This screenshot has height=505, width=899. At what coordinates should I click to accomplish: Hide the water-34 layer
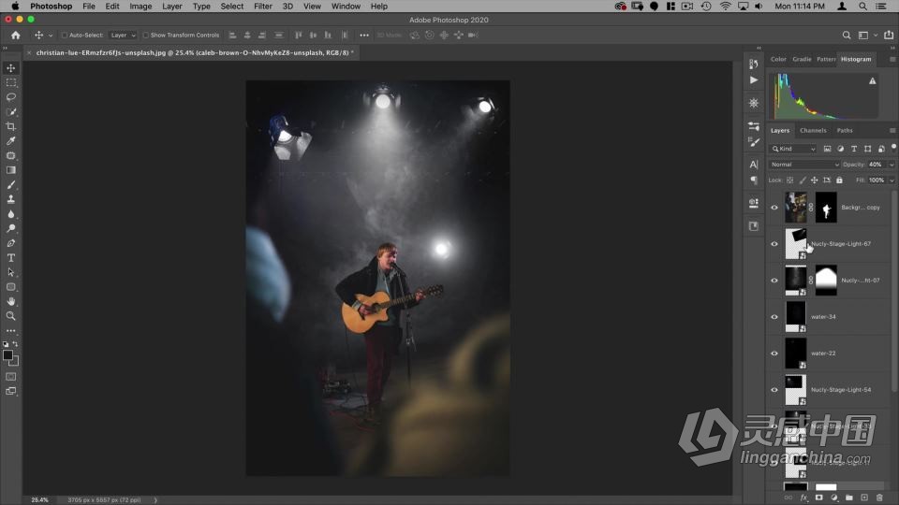pyautogui.click(x=774, y=317)
